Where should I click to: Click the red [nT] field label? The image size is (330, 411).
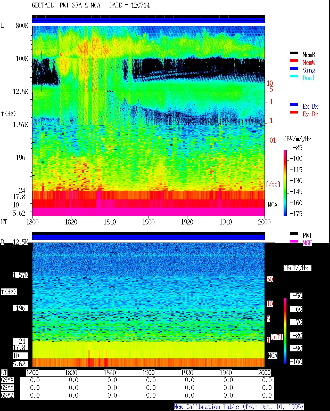pyautogui.click(x=277, y=337)
